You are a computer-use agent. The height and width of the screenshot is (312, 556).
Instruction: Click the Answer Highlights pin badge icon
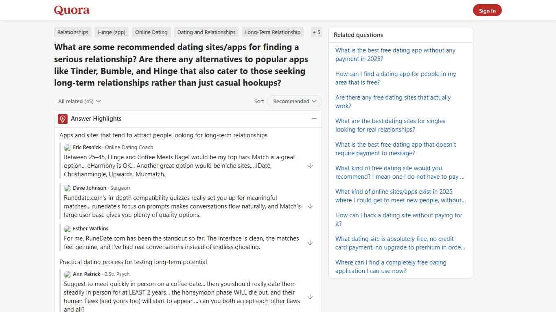(62, 119)
